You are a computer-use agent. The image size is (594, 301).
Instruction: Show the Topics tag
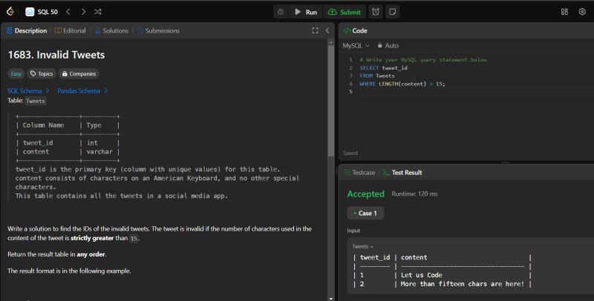tap(42, 73)
